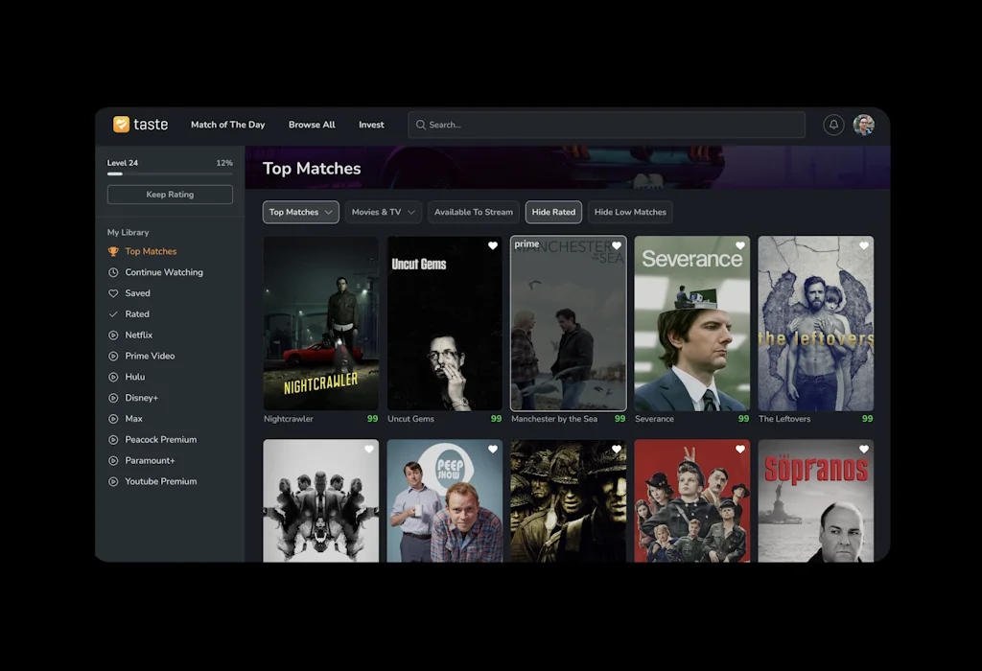
Task: Click the Netflix play icon in sidebar
Action: [x=113, y=335]
